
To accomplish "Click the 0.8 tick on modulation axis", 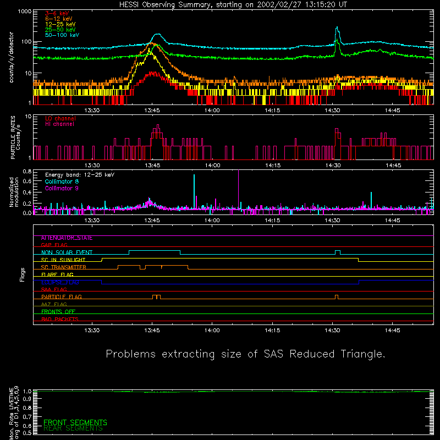I will pos(27,171).
